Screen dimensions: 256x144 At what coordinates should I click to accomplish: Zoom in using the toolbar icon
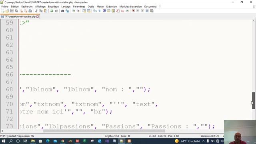[x=73, y=11]
